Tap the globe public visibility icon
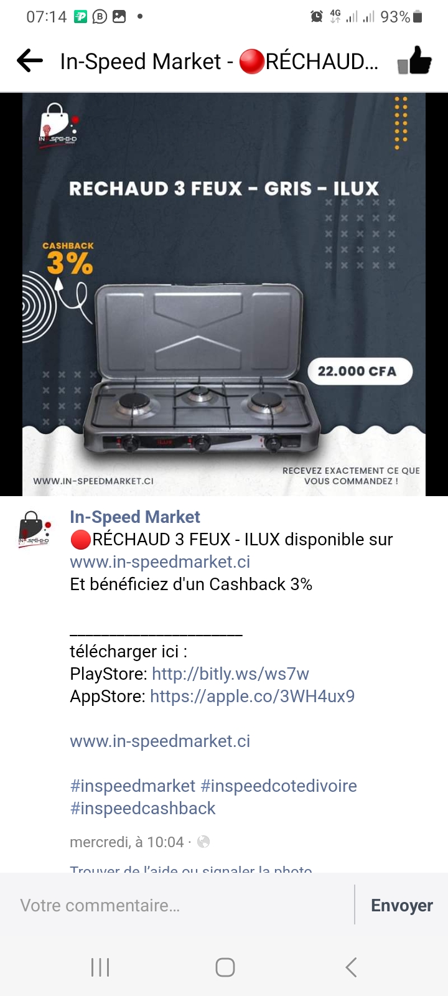The height and width of the screenshot is (996, 448). (x=203, y=842)
